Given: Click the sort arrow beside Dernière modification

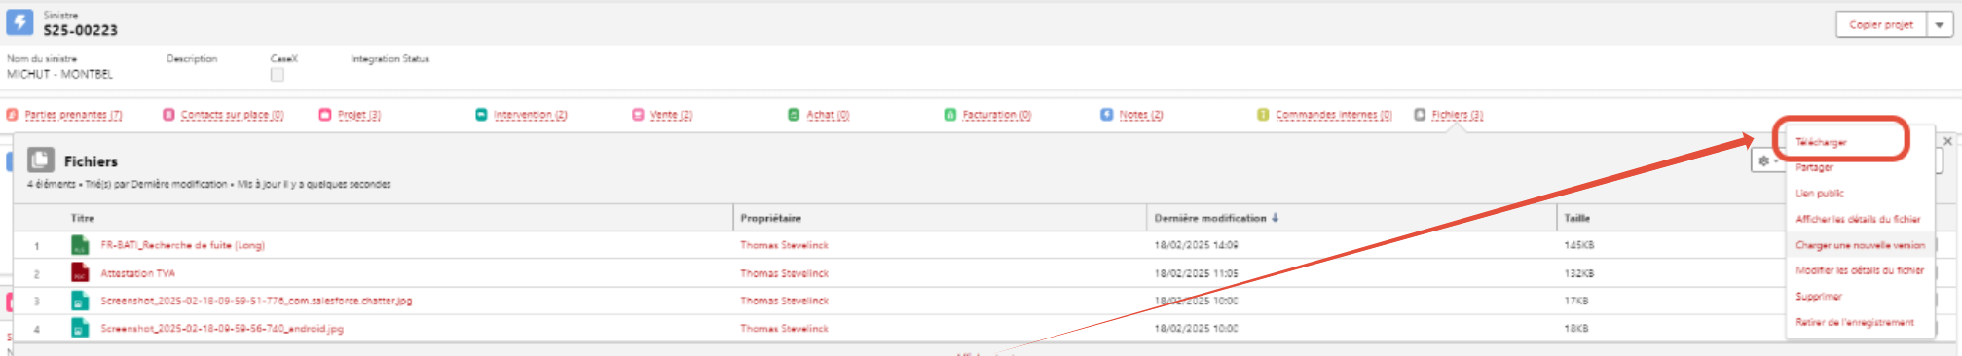Looking at the screenshot, I should [1275, 218].
